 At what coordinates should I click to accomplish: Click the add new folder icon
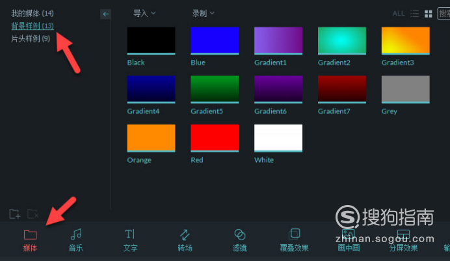[x=15, y=214]
